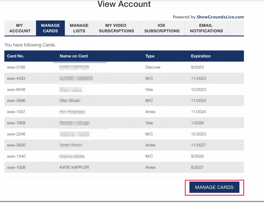Open the EMAIL NOTIFICATIONS tab
Viewport: 264px width, 203px height.
pos(206,28)
